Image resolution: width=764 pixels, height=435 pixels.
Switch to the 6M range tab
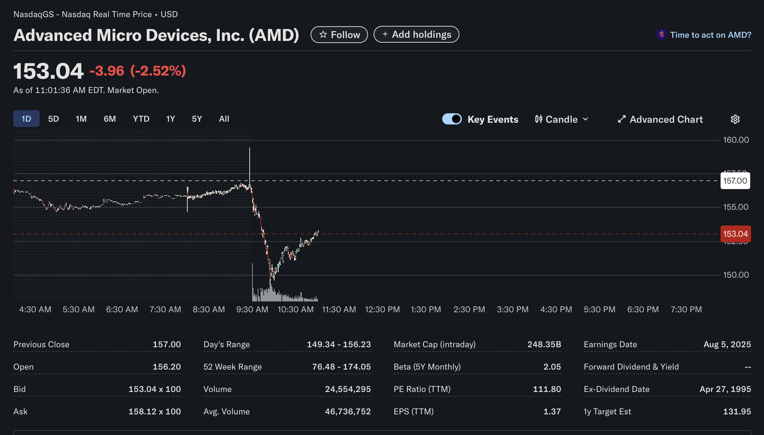pos(110,119)
